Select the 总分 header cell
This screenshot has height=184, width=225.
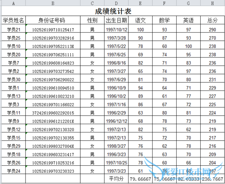point(212,20)
